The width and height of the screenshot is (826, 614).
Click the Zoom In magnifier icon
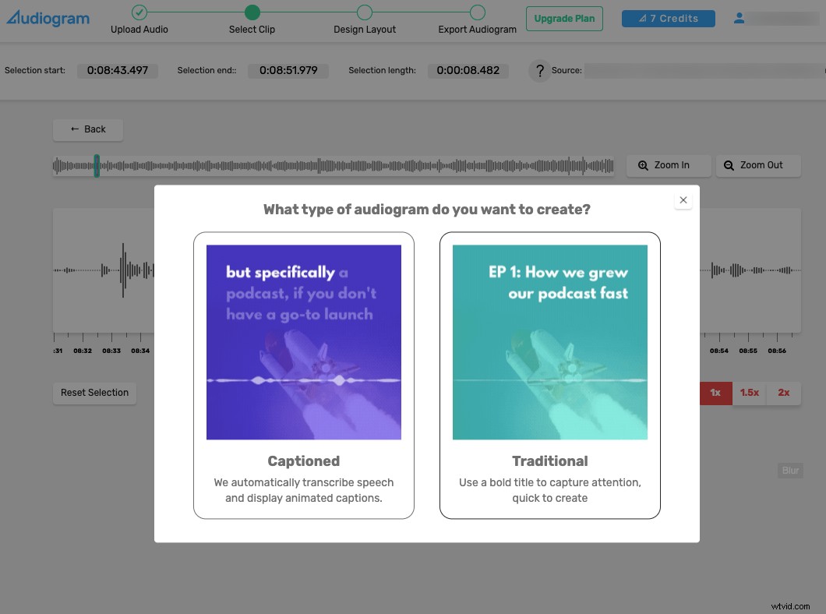(644, 165)
